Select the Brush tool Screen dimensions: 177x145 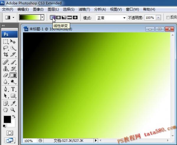pyautogui.click(x=13, y=62)
